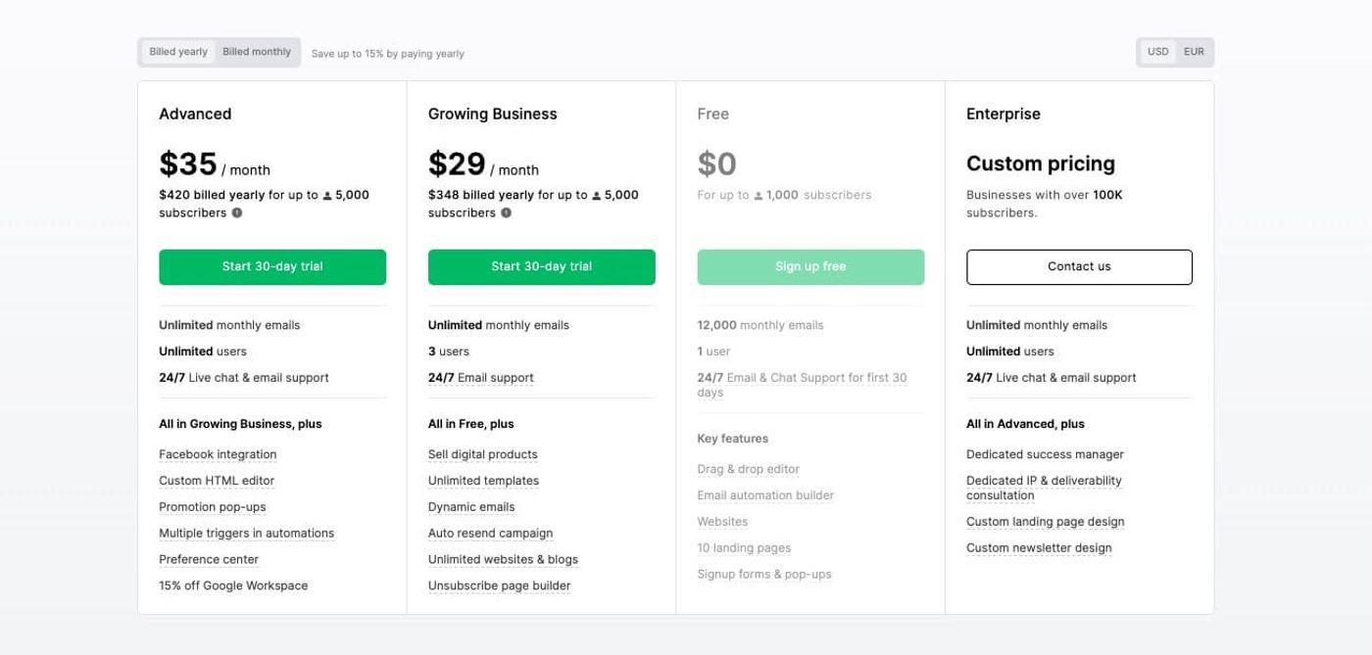Click Websites in Free key features
This screenshot has height=655, width=1372.
point(722,522)
